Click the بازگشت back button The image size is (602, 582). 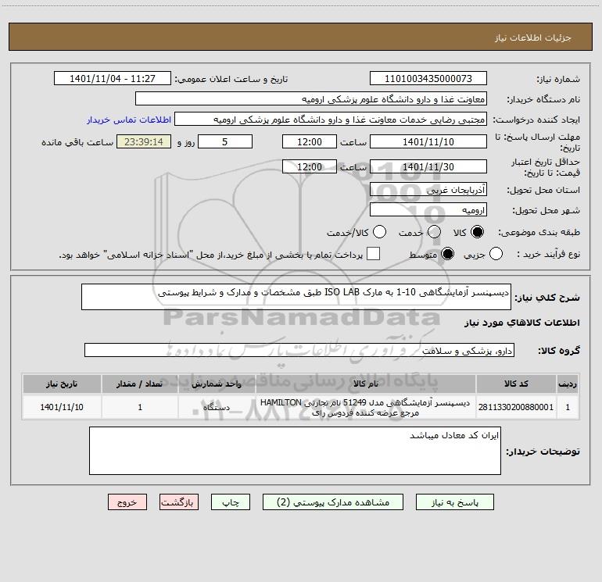pyautogui.click(x=181, y=502)
